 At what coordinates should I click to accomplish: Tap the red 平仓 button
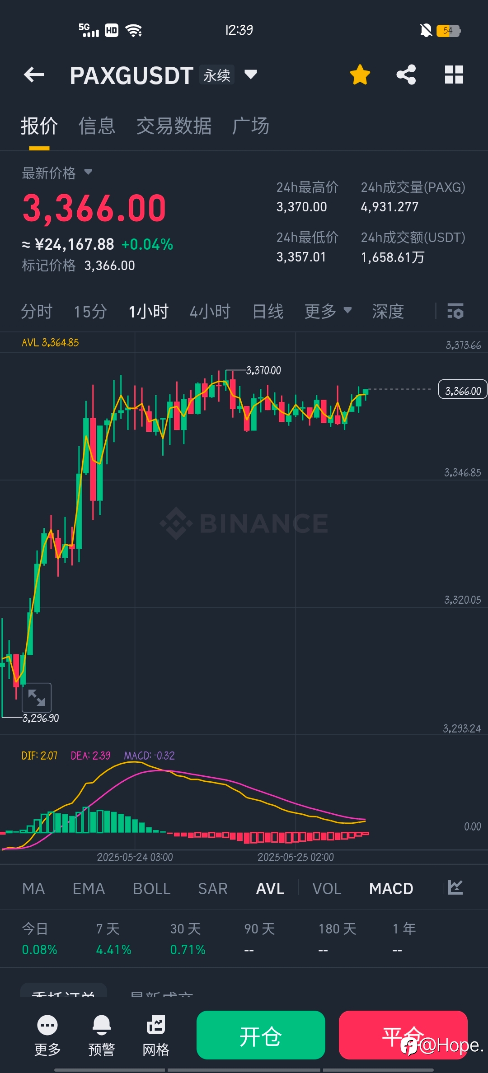coord(403,1035)
